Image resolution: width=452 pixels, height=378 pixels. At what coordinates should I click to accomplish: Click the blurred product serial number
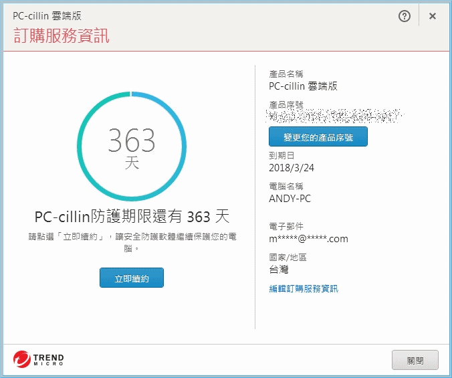pyautogui.click(x=334, y=116)
